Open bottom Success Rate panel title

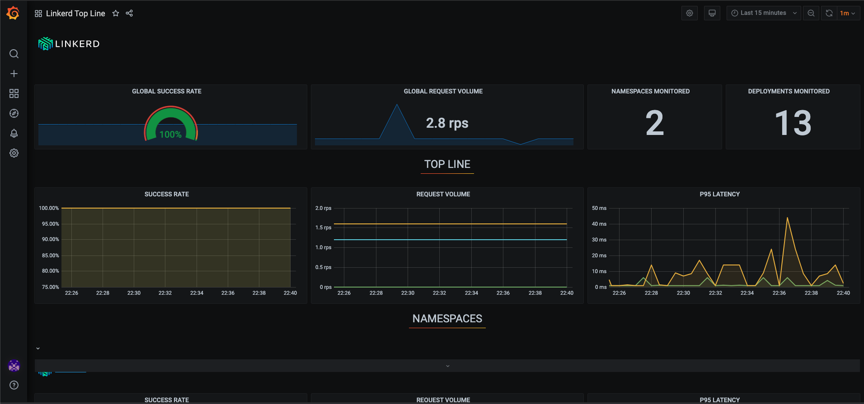[x=167, y=400]
